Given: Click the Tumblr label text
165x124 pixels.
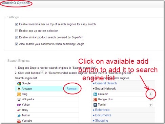Looking at the screenshot, I should (x=102, y=105).
